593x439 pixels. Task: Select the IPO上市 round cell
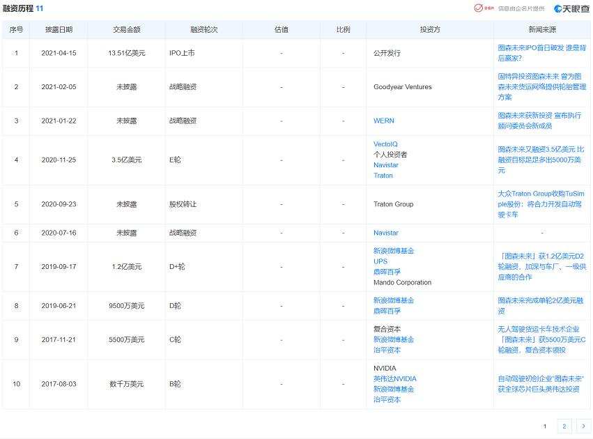(182, 53)
